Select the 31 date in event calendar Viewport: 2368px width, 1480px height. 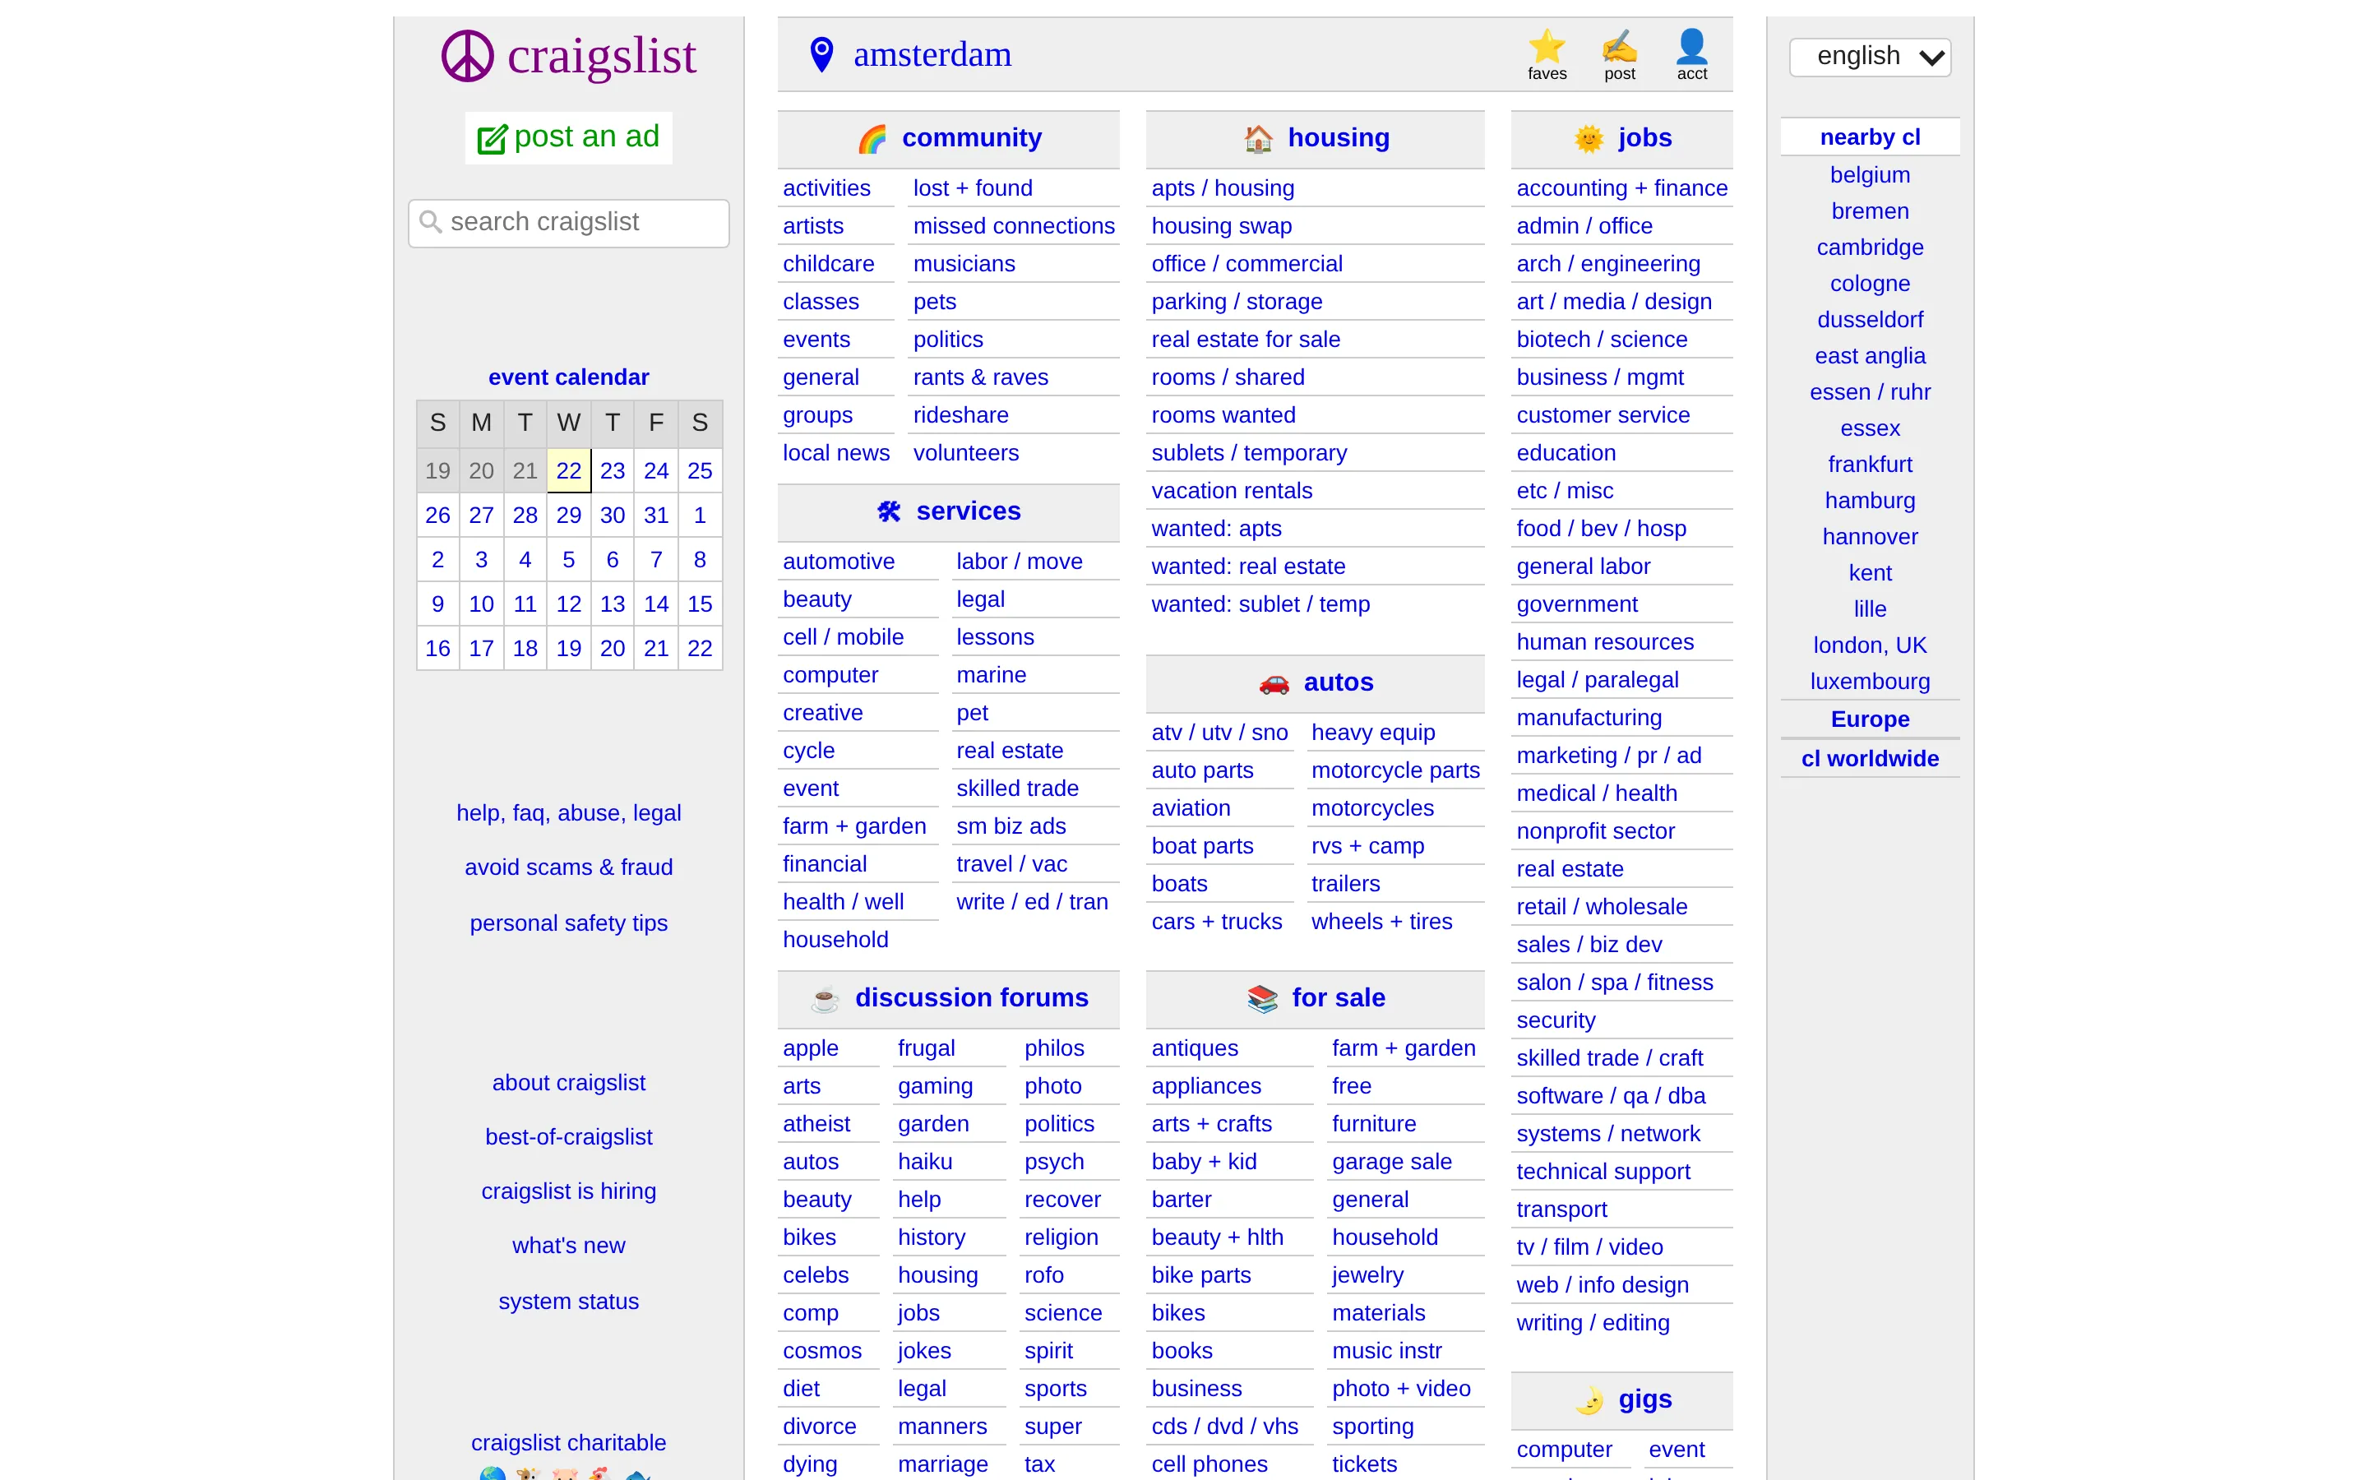(655, 516)
